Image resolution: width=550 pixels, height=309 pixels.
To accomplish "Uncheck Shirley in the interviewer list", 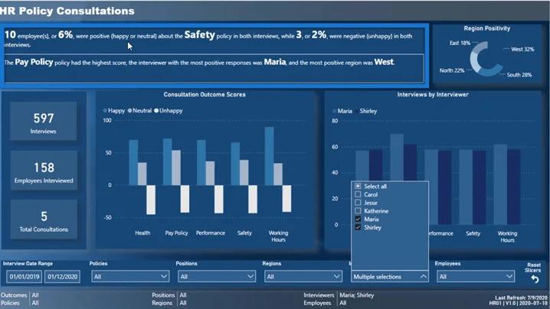I will point(358,227).
